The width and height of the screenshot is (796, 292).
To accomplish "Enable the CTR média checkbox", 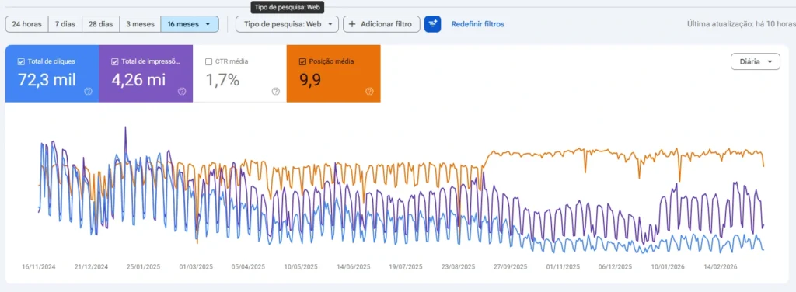I will (208, 61).
